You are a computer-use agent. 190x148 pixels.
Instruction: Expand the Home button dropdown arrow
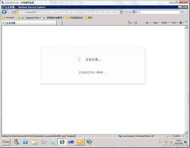point(133,23)
